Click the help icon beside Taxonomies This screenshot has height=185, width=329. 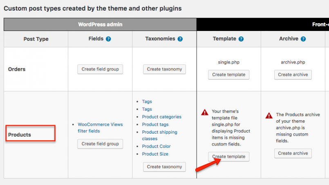coord(180,39)
